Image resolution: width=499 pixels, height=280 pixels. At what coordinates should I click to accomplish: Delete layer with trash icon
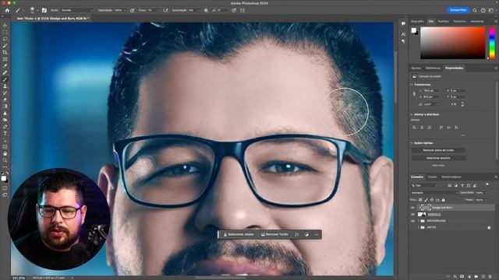490,277
